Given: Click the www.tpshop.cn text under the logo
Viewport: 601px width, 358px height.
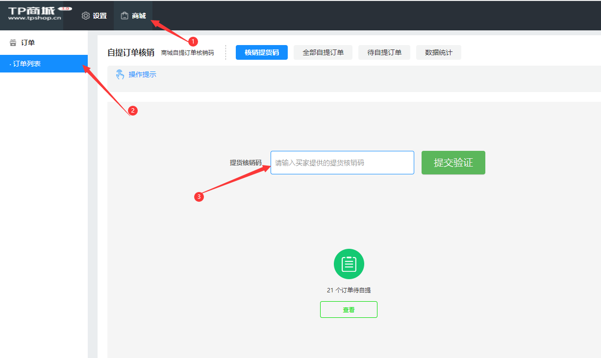Looking at the screenshot, I should pyautogui.click(x=34, y=18).
